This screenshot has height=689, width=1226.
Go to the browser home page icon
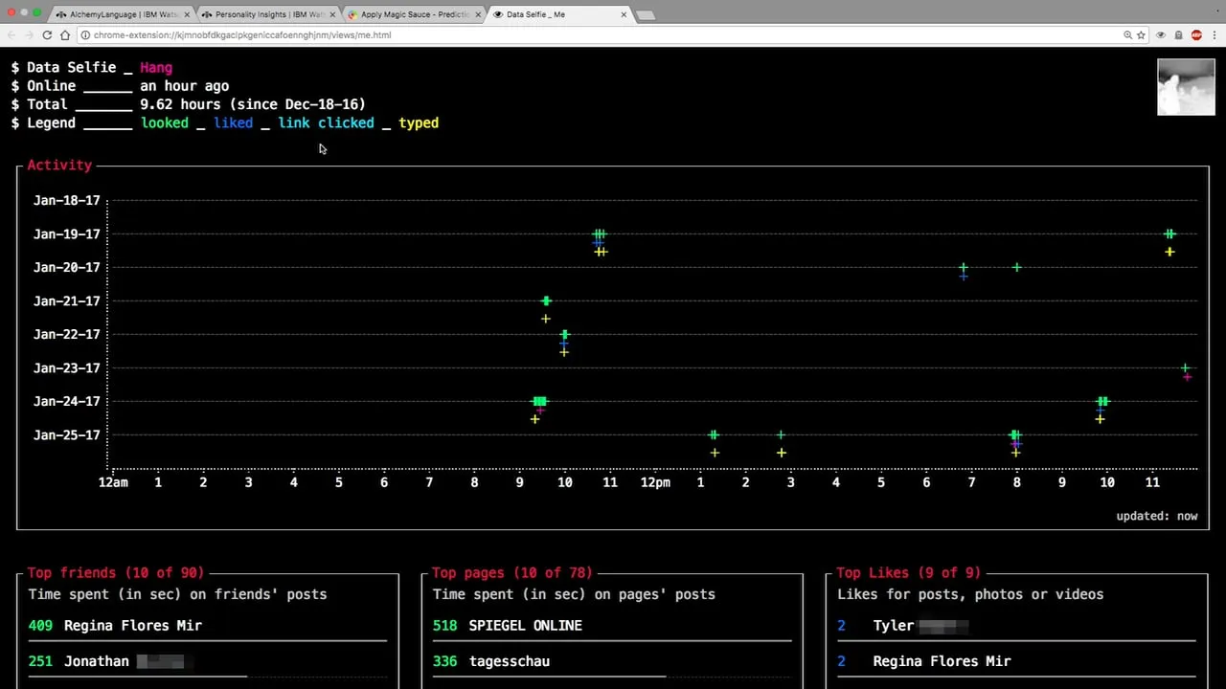tap(65, 35)
